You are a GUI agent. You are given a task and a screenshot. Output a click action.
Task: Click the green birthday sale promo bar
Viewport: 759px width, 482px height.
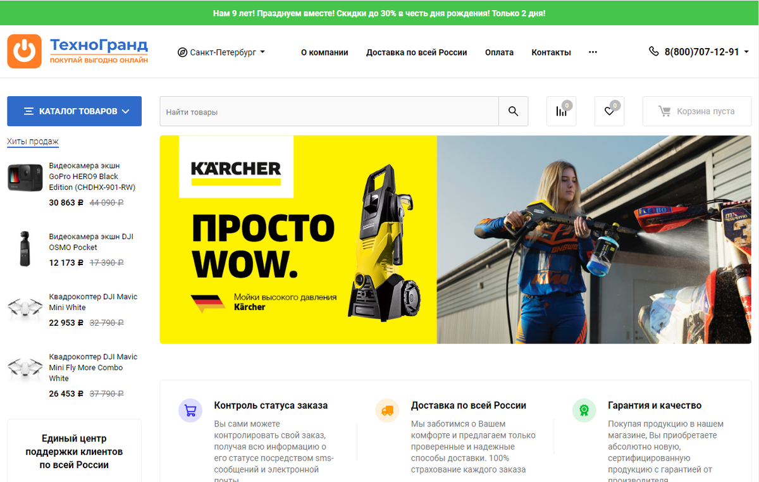[379, 13]
